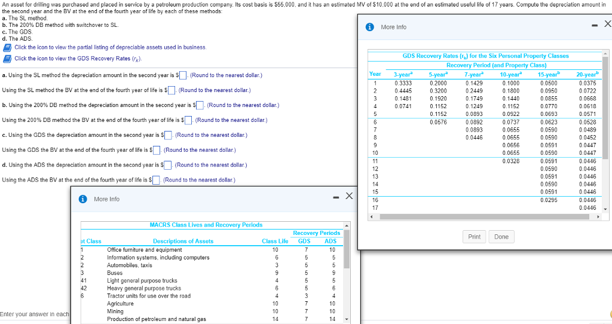Select the 5-year column header
Viewport: 612px width, 324px height.
[x=438, y=74]
